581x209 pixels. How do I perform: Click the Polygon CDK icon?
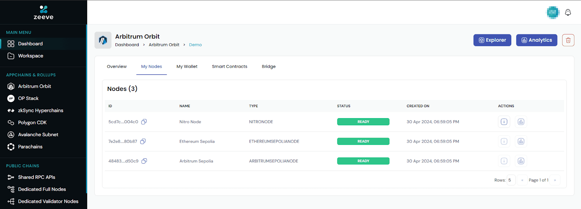[x=11, y=122]
